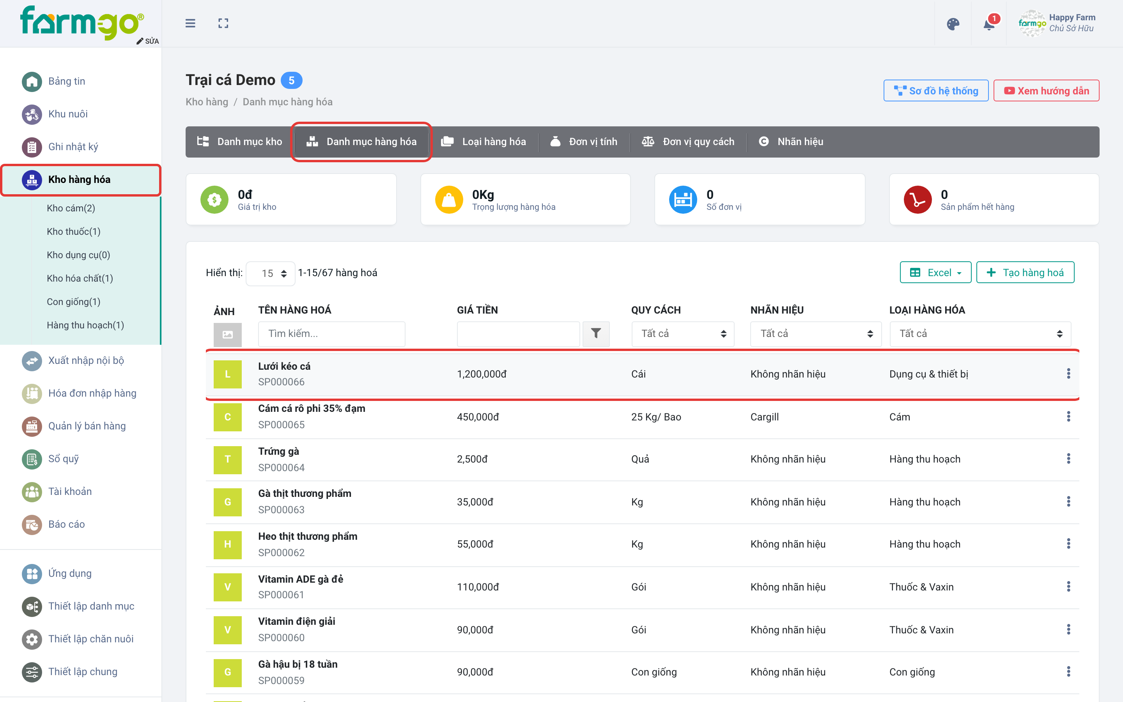1123x702 pixels.
Task: Open three-dot menu for Trứng gà
Action: point(1068,459)
